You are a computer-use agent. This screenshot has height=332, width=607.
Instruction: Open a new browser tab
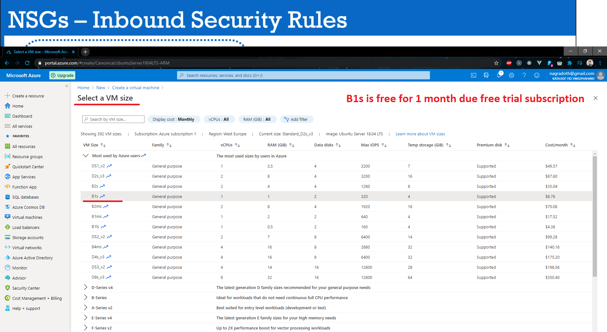tap(85, 52)
